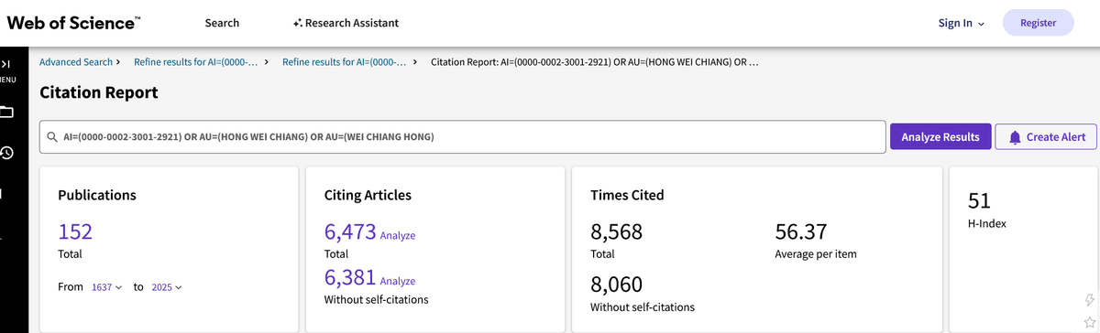Image resolution: width=1100 pixels, height=333 pixels.
Task: Click the Citation Report heading
Action: pyautogui.click(x=99, y=92)
